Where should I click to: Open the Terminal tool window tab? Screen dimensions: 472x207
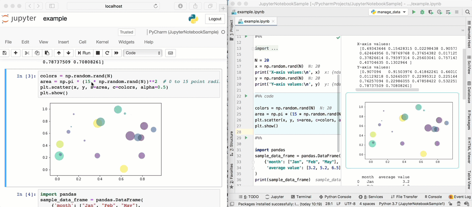pos(301,197)
